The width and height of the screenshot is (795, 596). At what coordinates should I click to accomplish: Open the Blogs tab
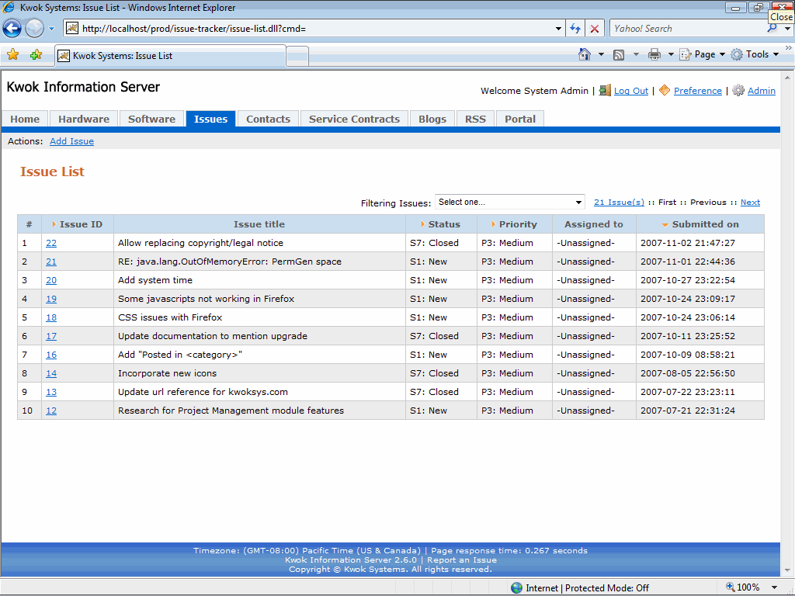click(432, 119)
